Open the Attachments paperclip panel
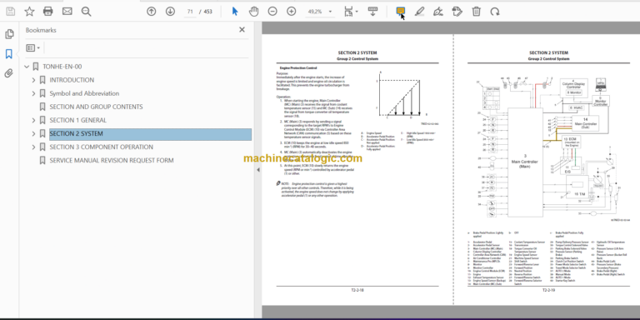Viewport: 640px width, 320px height. [9, 73]
